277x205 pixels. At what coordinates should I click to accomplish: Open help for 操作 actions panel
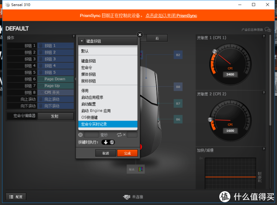click(74, 36)
